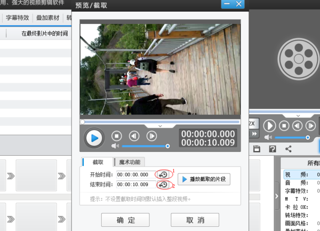Confirm with the 确定 button

(x=125, y=220)
